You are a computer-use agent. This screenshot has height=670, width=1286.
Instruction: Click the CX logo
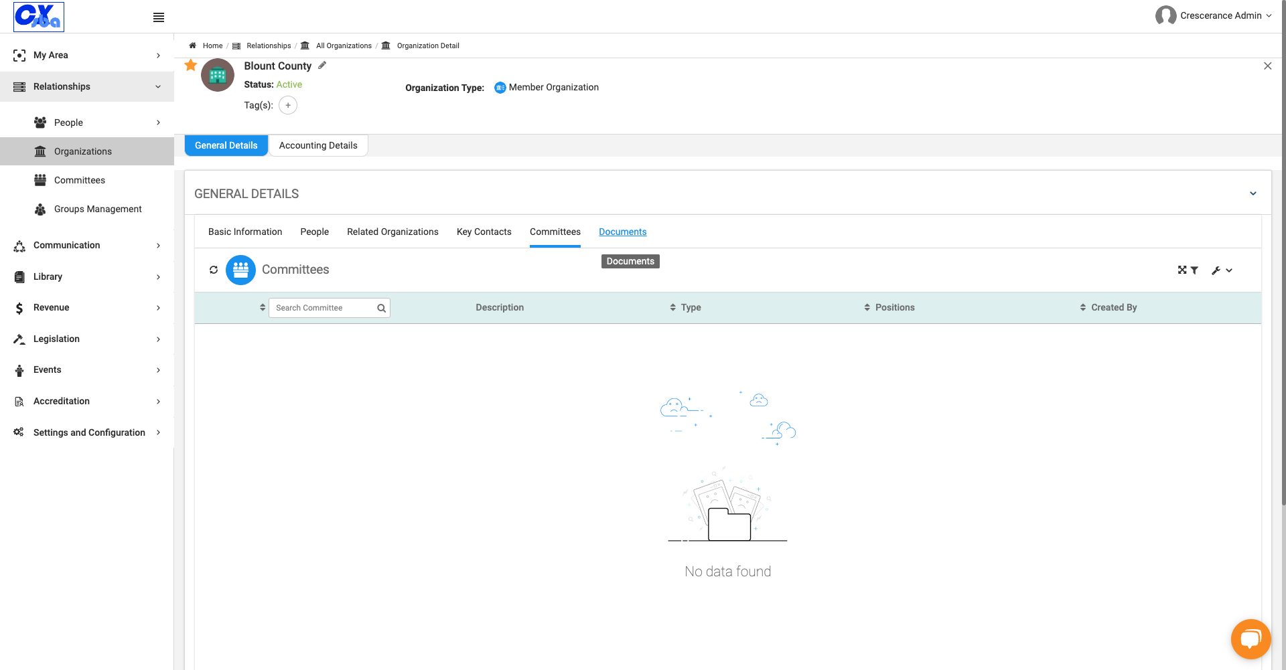39,17
